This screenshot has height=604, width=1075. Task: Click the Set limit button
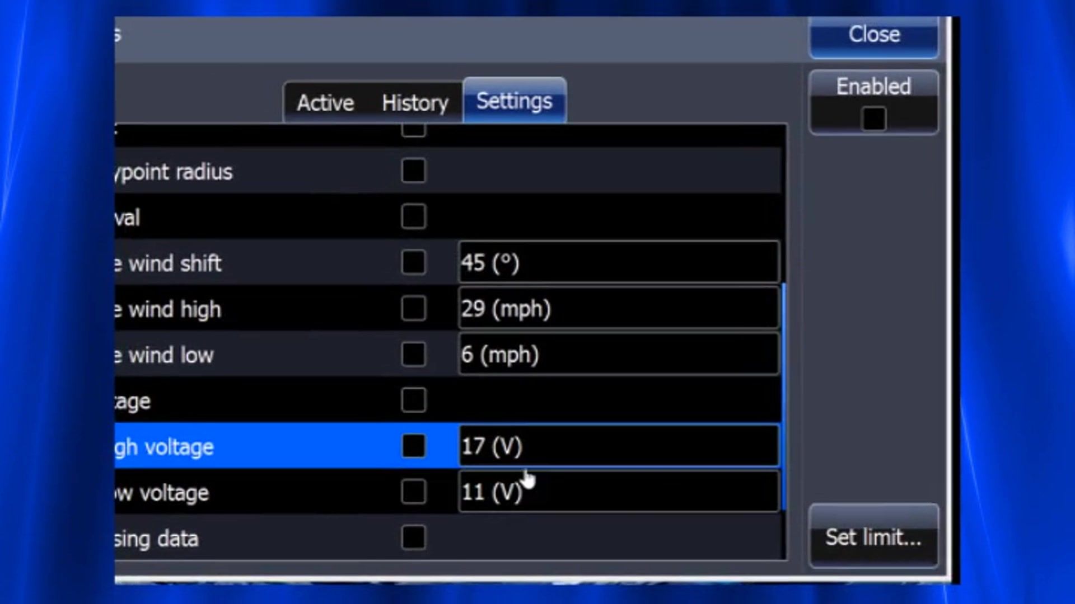tap(873, 537)
